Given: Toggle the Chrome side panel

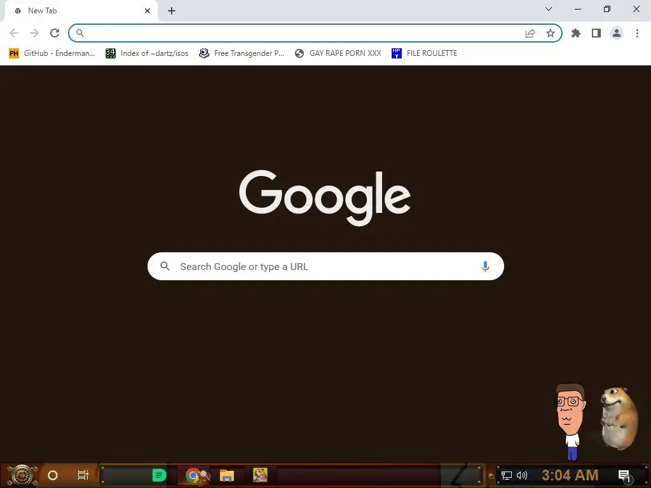Looking at the screenshot, I should pos(596,33).
